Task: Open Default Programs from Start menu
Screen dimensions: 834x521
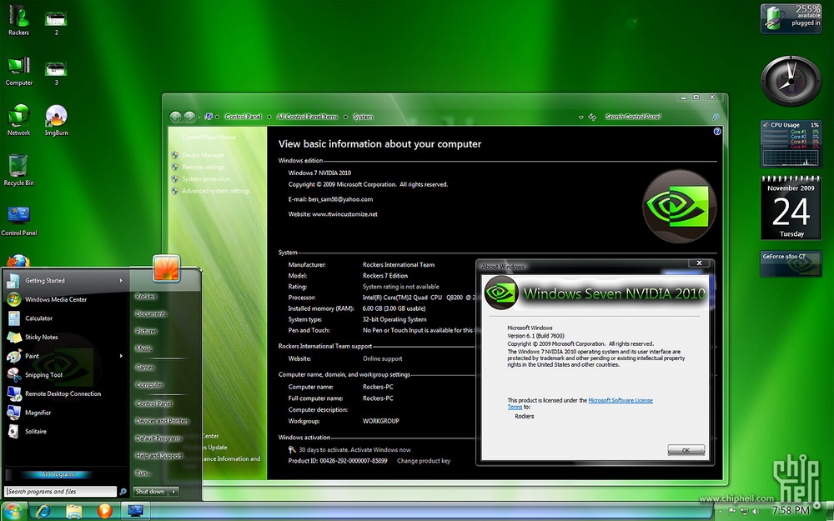Action: pyautogui.click(x=159, y=438)
